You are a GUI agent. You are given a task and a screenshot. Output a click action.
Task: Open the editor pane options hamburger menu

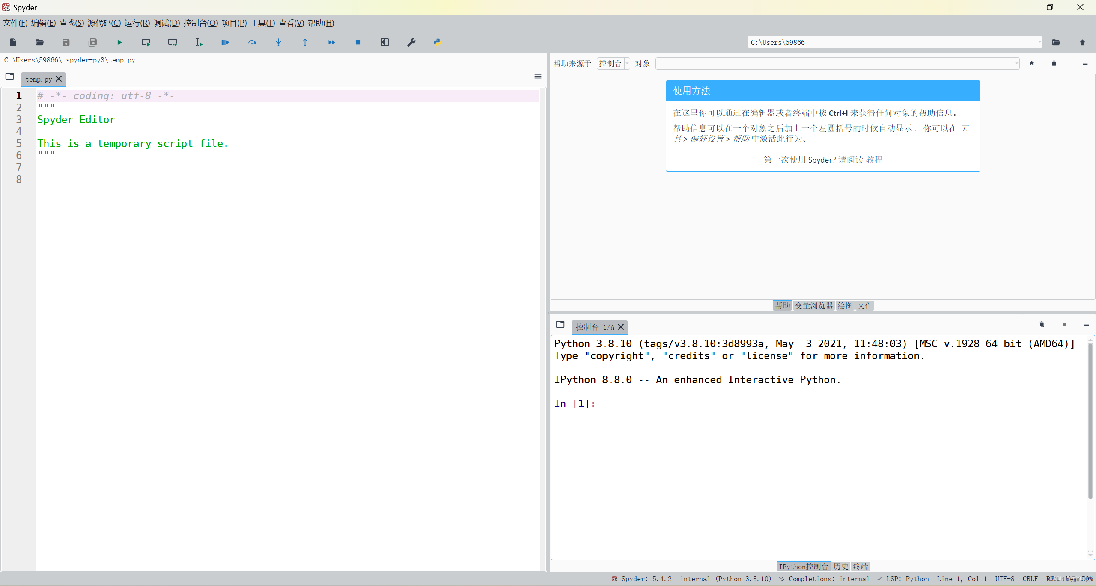tap(538, 76)
